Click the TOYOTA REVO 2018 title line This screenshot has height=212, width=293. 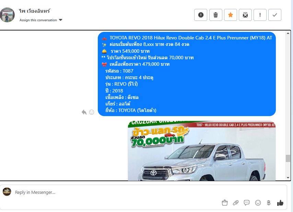tap(191, 38)
